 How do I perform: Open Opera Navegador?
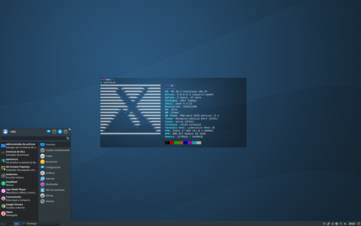(x=19, y=214)
